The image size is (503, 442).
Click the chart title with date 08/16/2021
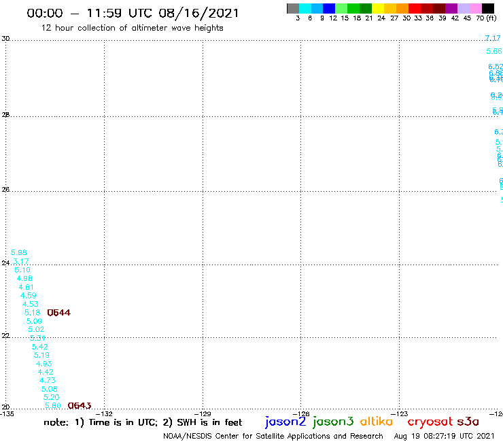tap(133, 13)
